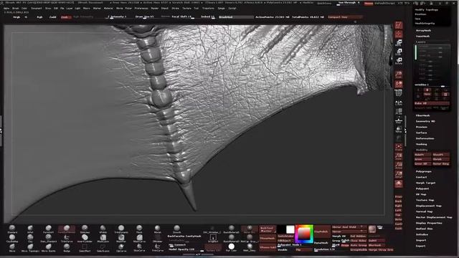Click the HidePt visibility button
459x258 pixels.
click(422, 155)
